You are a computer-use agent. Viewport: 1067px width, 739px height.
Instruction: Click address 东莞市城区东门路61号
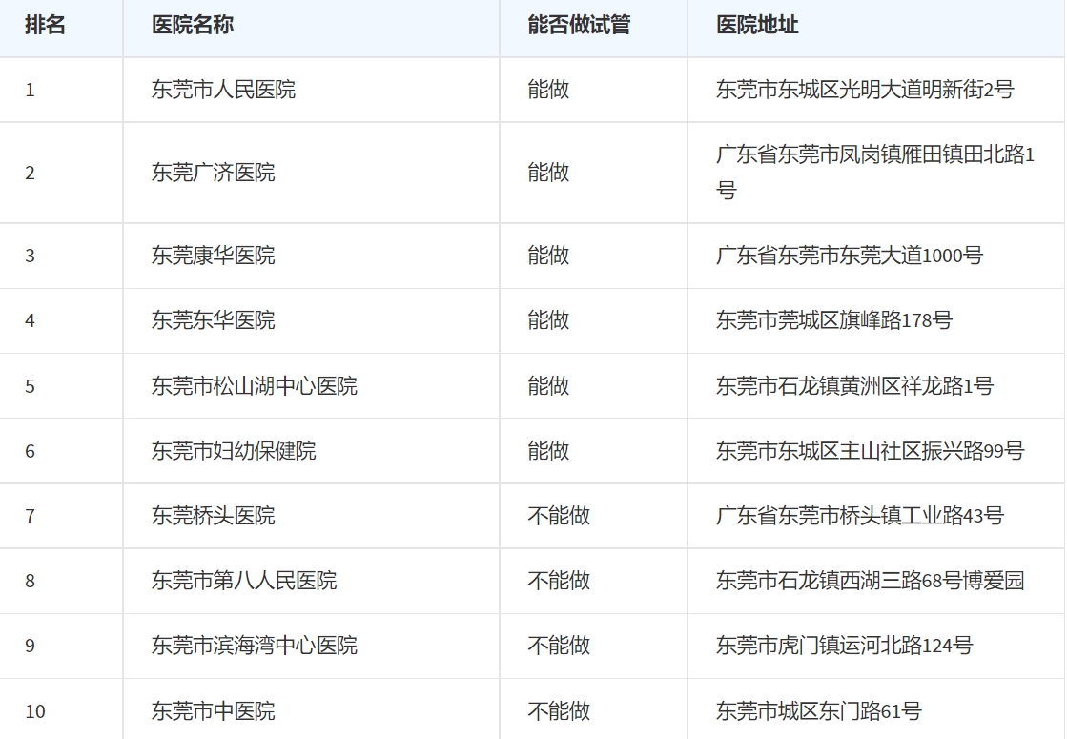click(x=819, y=711)
